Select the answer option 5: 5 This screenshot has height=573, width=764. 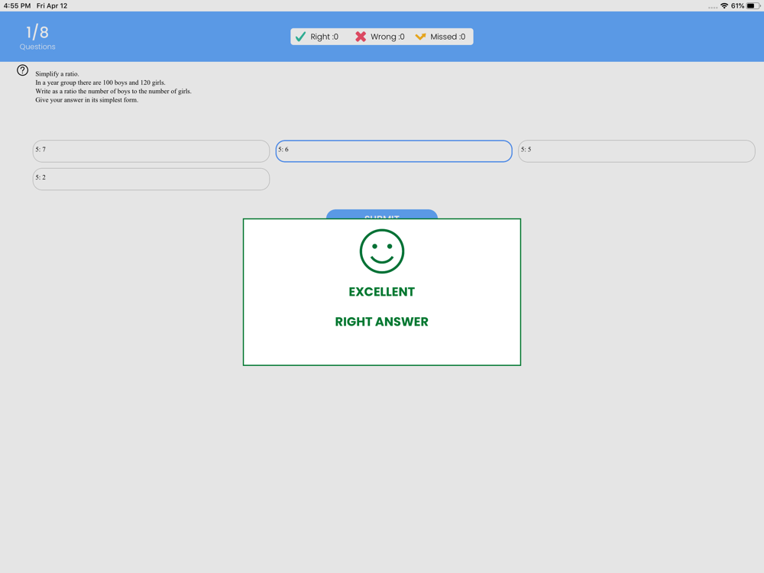click(x=636, y=151)
